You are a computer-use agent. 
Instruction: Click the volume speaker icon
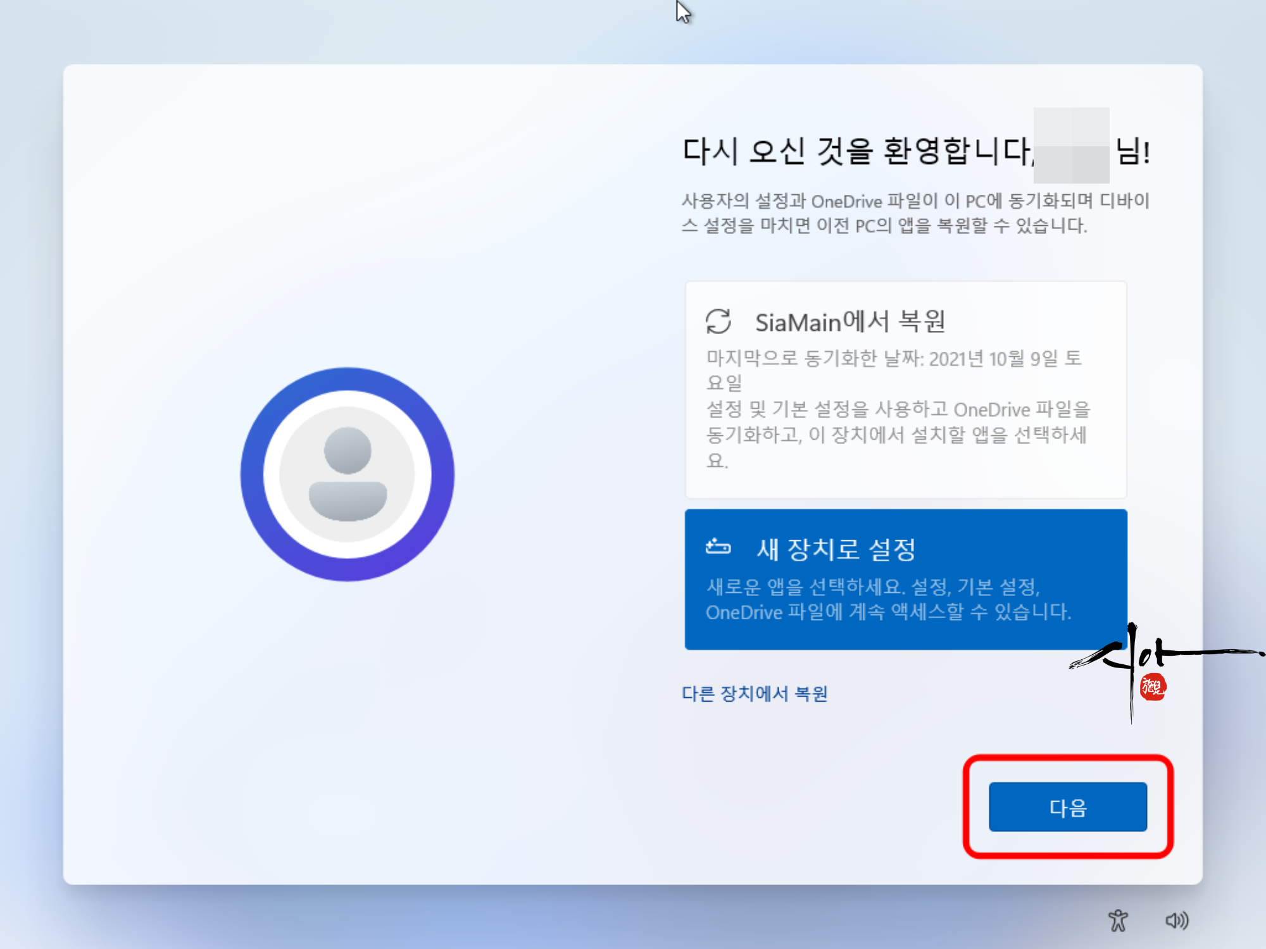(x=1177, y=921)
